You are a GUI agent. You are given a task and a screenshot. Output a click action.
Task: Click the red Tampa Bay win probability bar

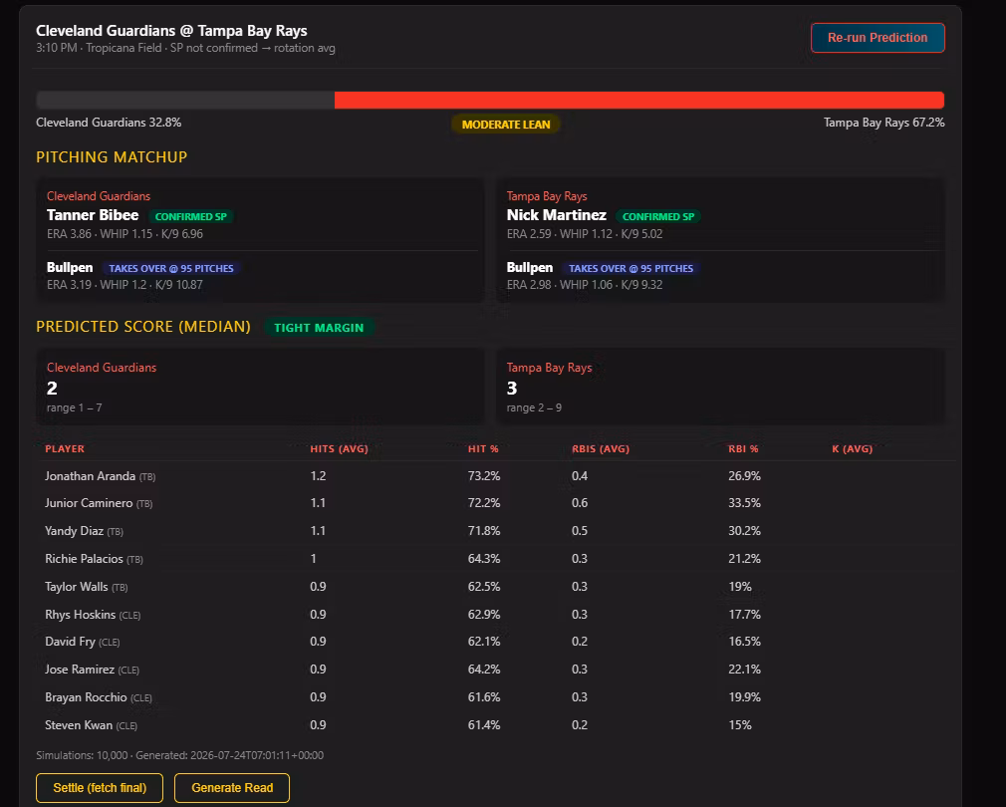click(x=639, y=100)
